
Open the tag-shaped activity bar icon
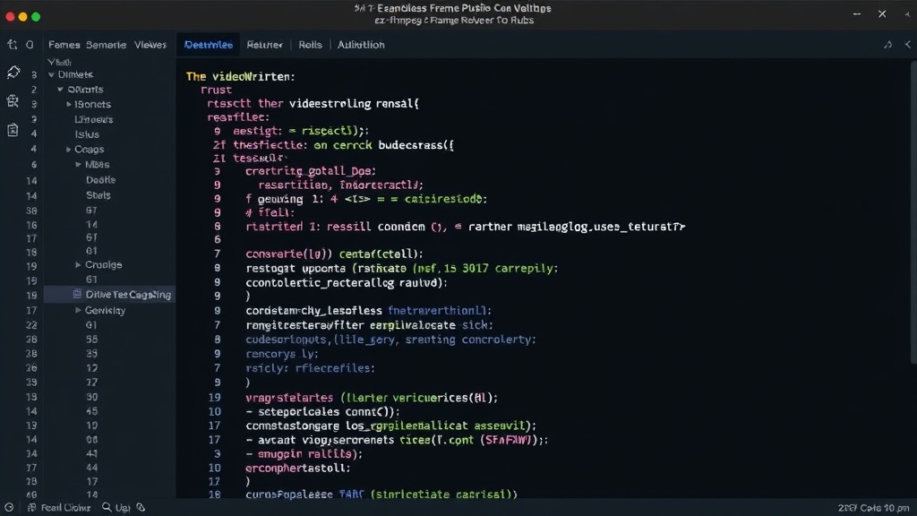13,73
